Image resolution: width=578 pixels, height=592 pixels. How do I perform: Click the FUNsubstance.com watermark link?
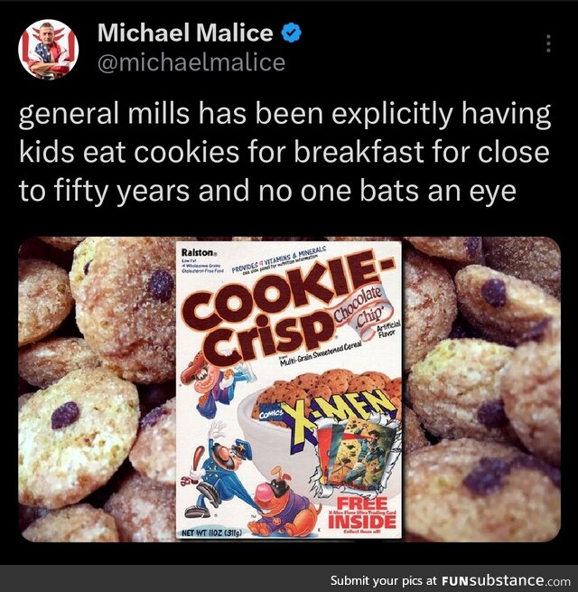pyautogui.click(x=506, y=580)
